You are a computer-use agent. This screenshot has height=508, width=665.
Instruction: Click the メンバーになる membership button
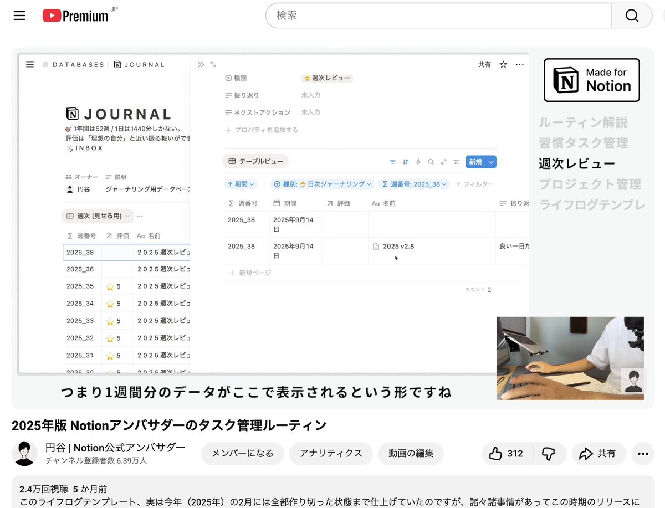tap(242, 453)
